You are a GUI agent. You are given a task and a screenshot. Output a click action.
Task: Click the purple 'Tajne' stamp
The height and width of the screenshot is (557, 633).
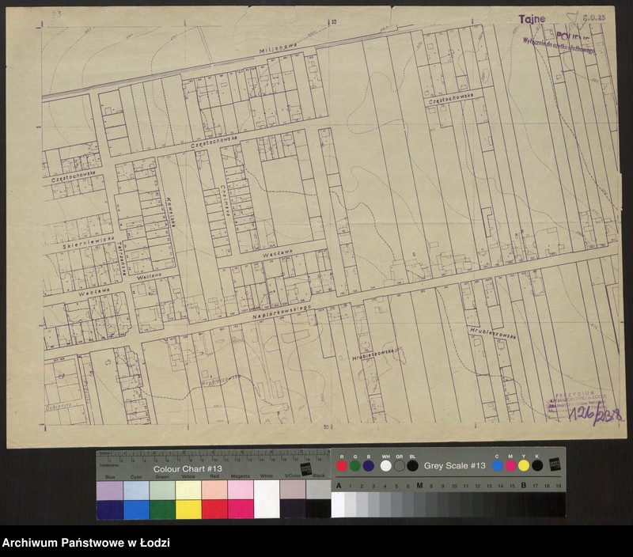point(532,20)
